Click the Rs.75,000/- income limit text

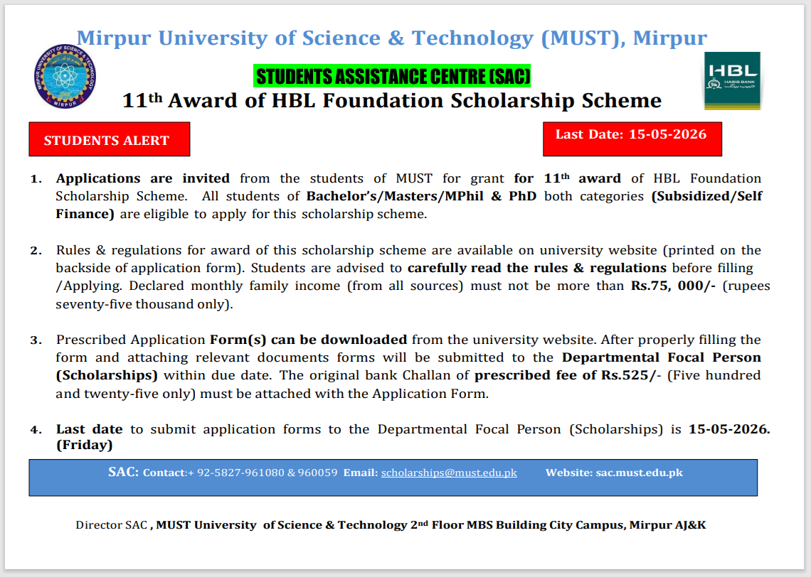(673, 286)
